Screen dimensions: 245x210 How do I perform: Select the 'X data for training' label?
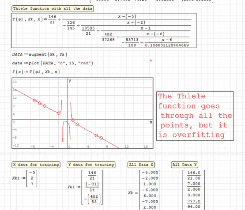36,165
